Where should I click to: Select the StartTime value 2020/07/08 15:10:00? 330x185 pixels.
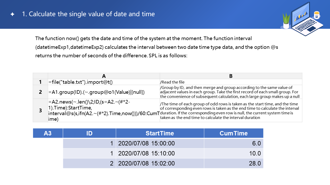pos(160,153)
